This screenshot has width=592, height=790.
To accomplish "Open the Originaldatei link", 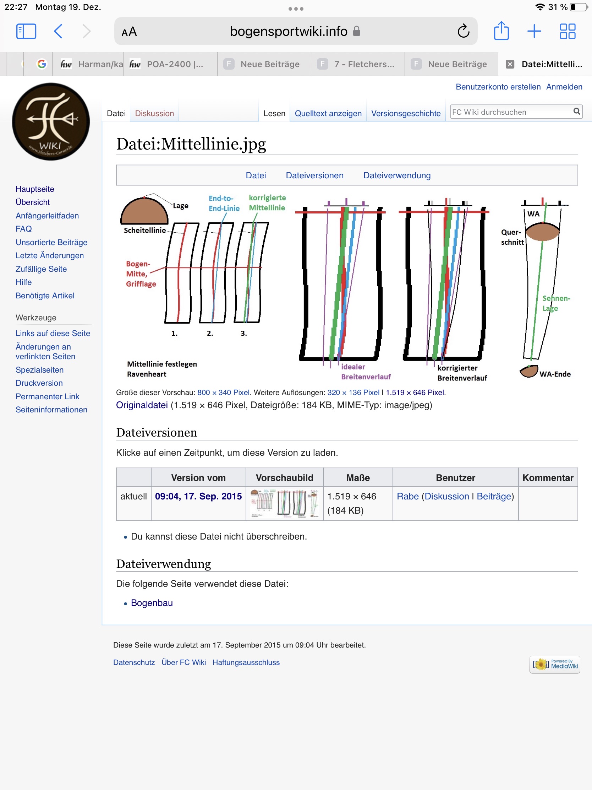I will tap(142, 405).
